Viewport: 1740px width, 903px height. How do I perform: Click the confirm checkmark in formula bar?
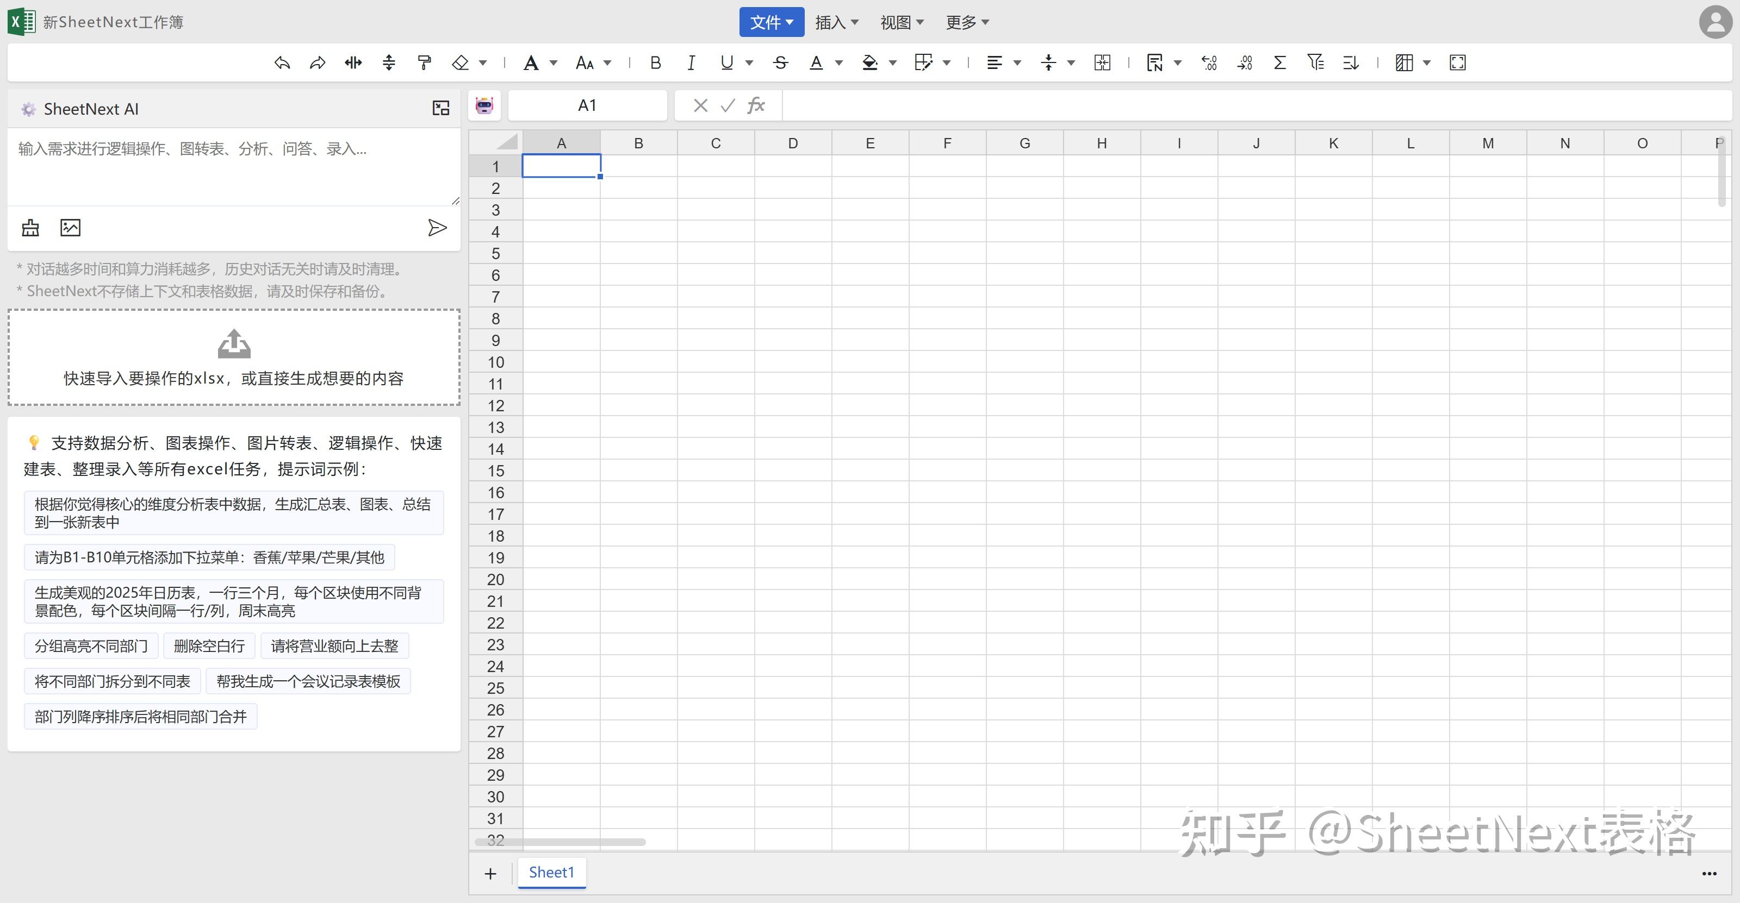(x=728, y=105)
